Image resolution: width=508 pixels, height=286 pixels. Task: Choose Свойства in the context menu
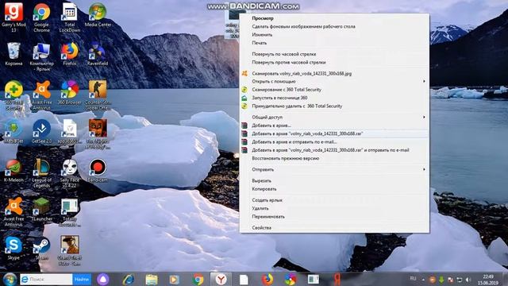(x=334, y=228)
